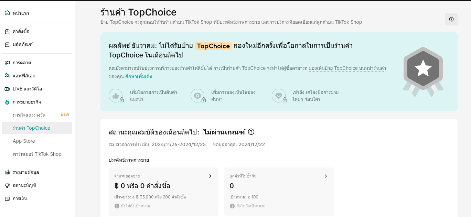Go to พาร์ทเนอร์ TikTok Shop
Screen dimensions: 471x217
tap(37, 154)
